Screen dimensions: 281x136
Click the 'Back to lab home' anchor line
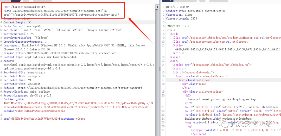coord(232,107)
